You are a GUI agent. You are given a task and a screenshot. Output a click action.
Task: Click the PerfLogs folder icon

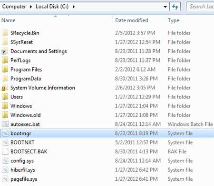pos(5,61)
